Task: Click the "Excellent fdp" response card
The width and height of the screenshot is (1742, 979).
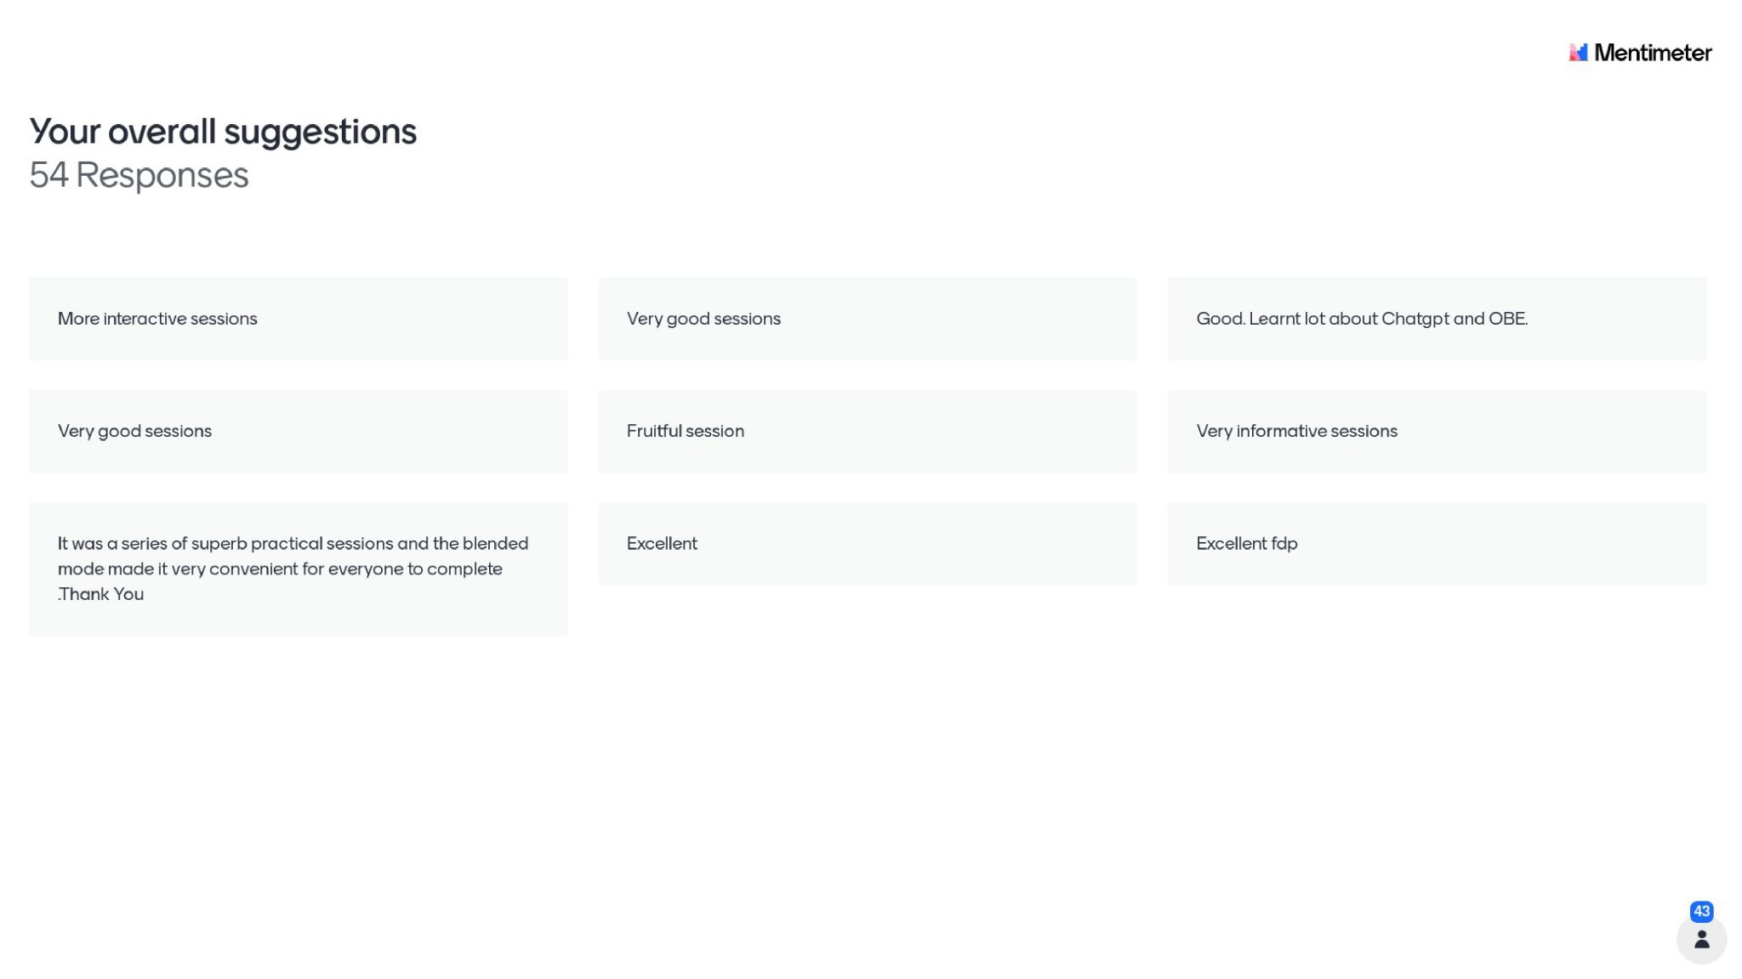Action: [1436, 543]
